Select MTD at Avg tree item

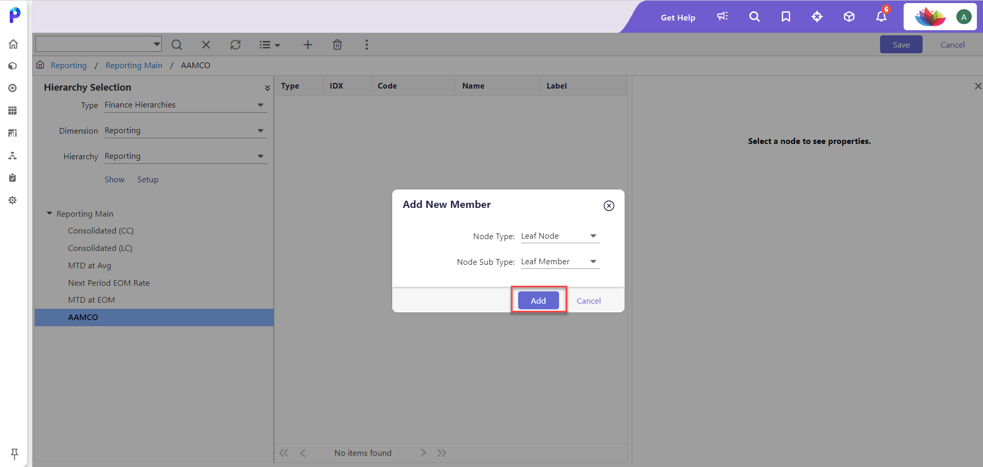coord(90,266)
